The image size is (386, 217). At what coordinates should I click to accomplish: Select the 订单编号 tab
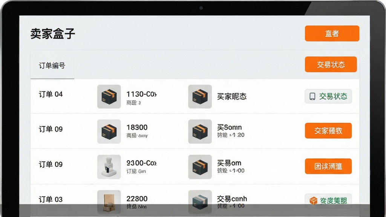coord(52,66)
